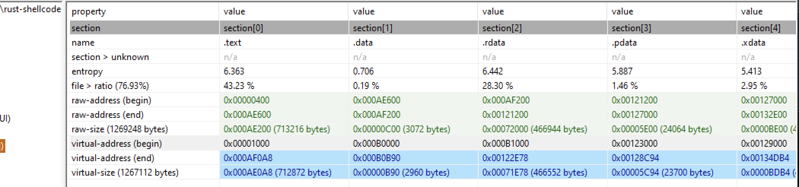Select the section[2] header cell

(x=543, y=28)
